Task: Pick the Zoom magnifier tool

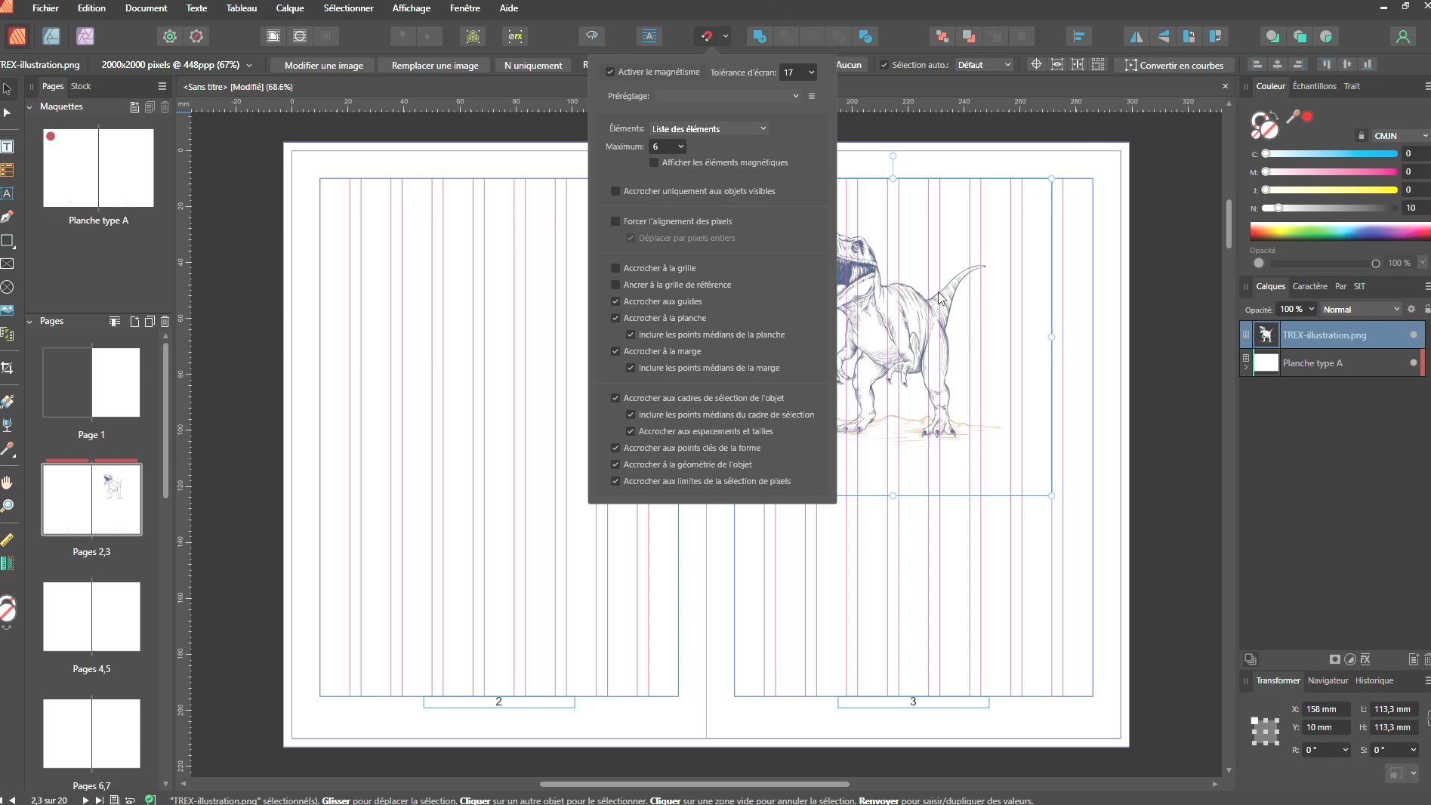Action: 8,506
